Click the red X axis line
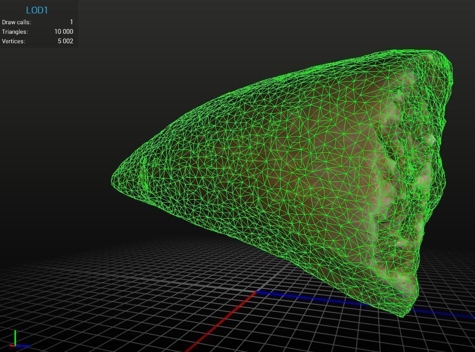This screenshot has height=352, width=475. click(x=222, y=321)
